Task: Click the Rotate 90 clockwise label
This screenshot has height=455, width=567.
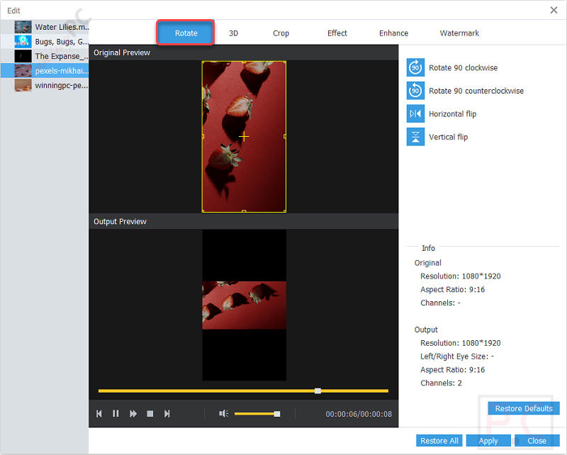Action: [x=463, y=67]
